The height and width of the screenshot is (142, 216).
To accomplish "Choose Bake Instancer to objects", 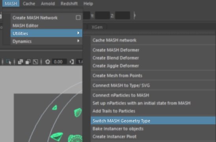I will pyautogui.click(x=153, y=129).
